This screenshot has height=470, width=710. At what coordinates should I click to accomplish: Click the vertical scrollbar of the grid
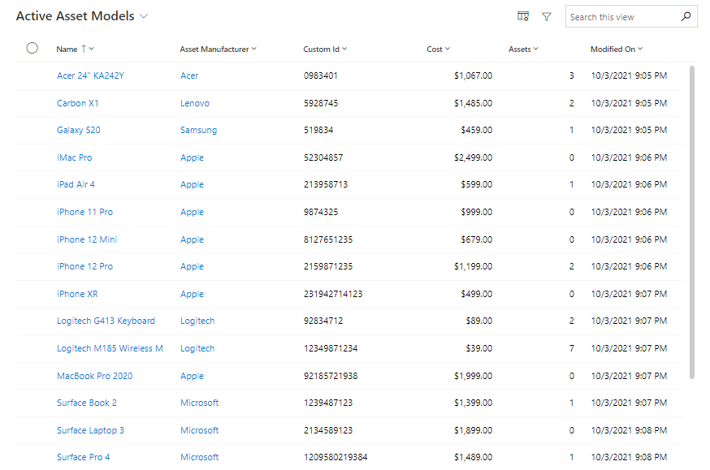692,221
